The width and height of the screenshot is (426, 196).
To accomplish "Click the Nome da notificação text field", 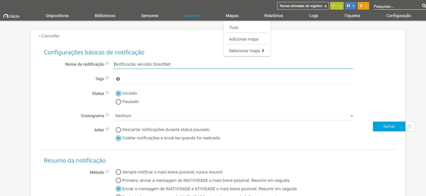I will [x=233, y=64].
